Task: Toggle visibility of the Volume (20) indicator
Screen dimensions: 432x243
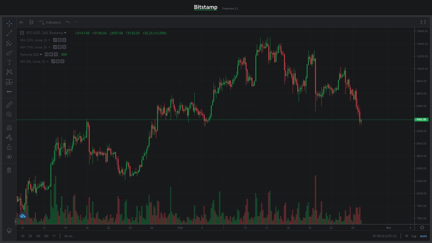Action: pyautogui.click(x=47, y=54)
